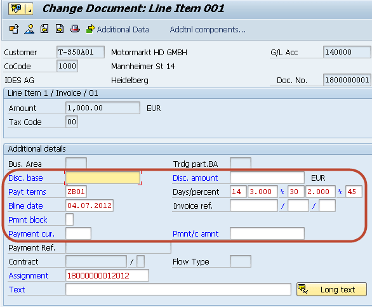Image resolution: width=372 pixels, height=307 pixels.
Task: Click the Payment cur. input field
Action: click(78, 233)
